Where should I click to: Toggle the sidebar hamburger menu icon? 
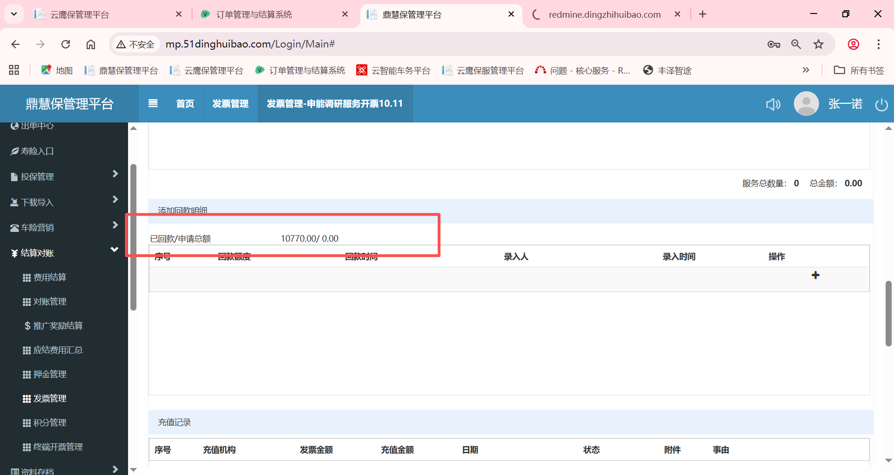click(153, 103)
